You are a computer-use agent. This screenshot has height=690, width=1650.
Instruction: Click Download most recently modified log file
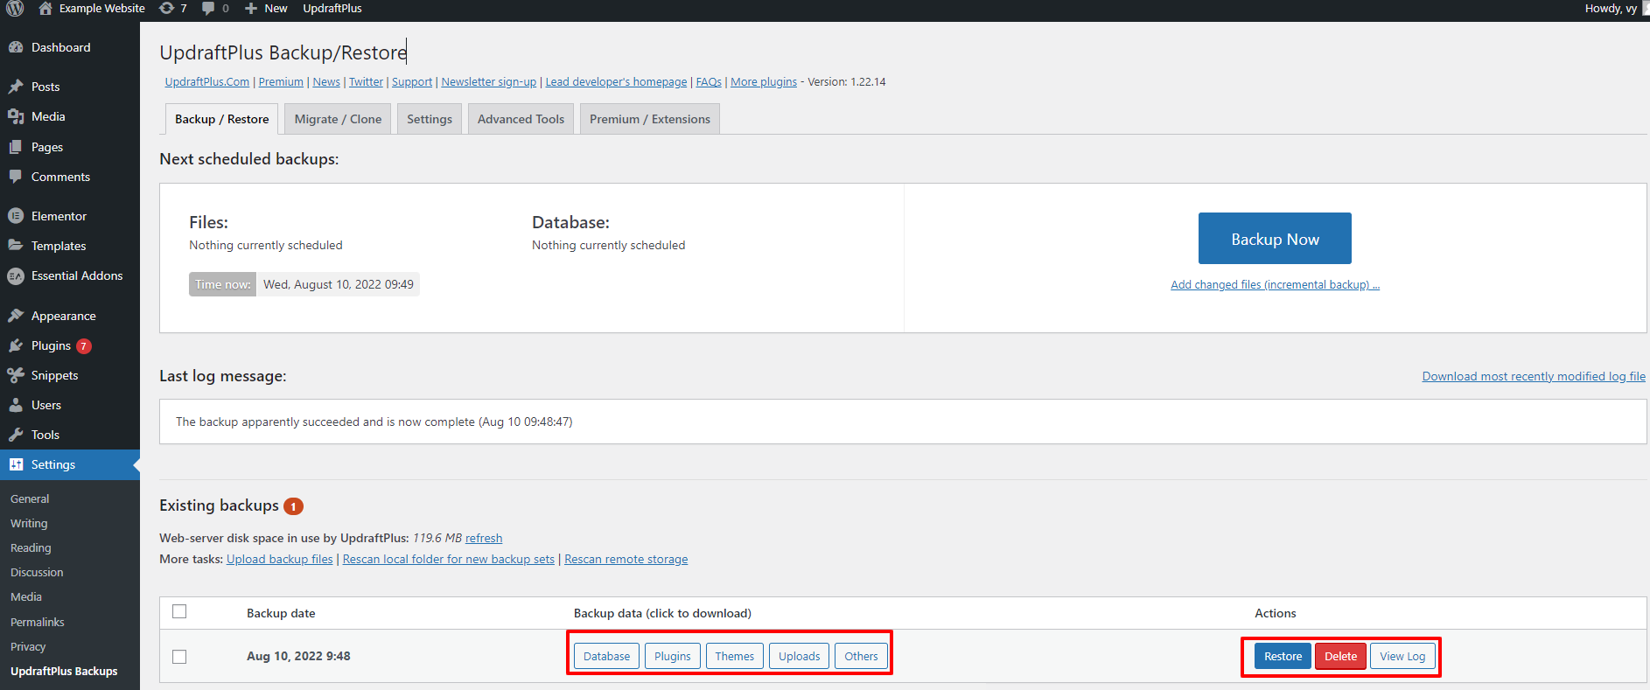pyautogui.click(x=1534, y=376)
